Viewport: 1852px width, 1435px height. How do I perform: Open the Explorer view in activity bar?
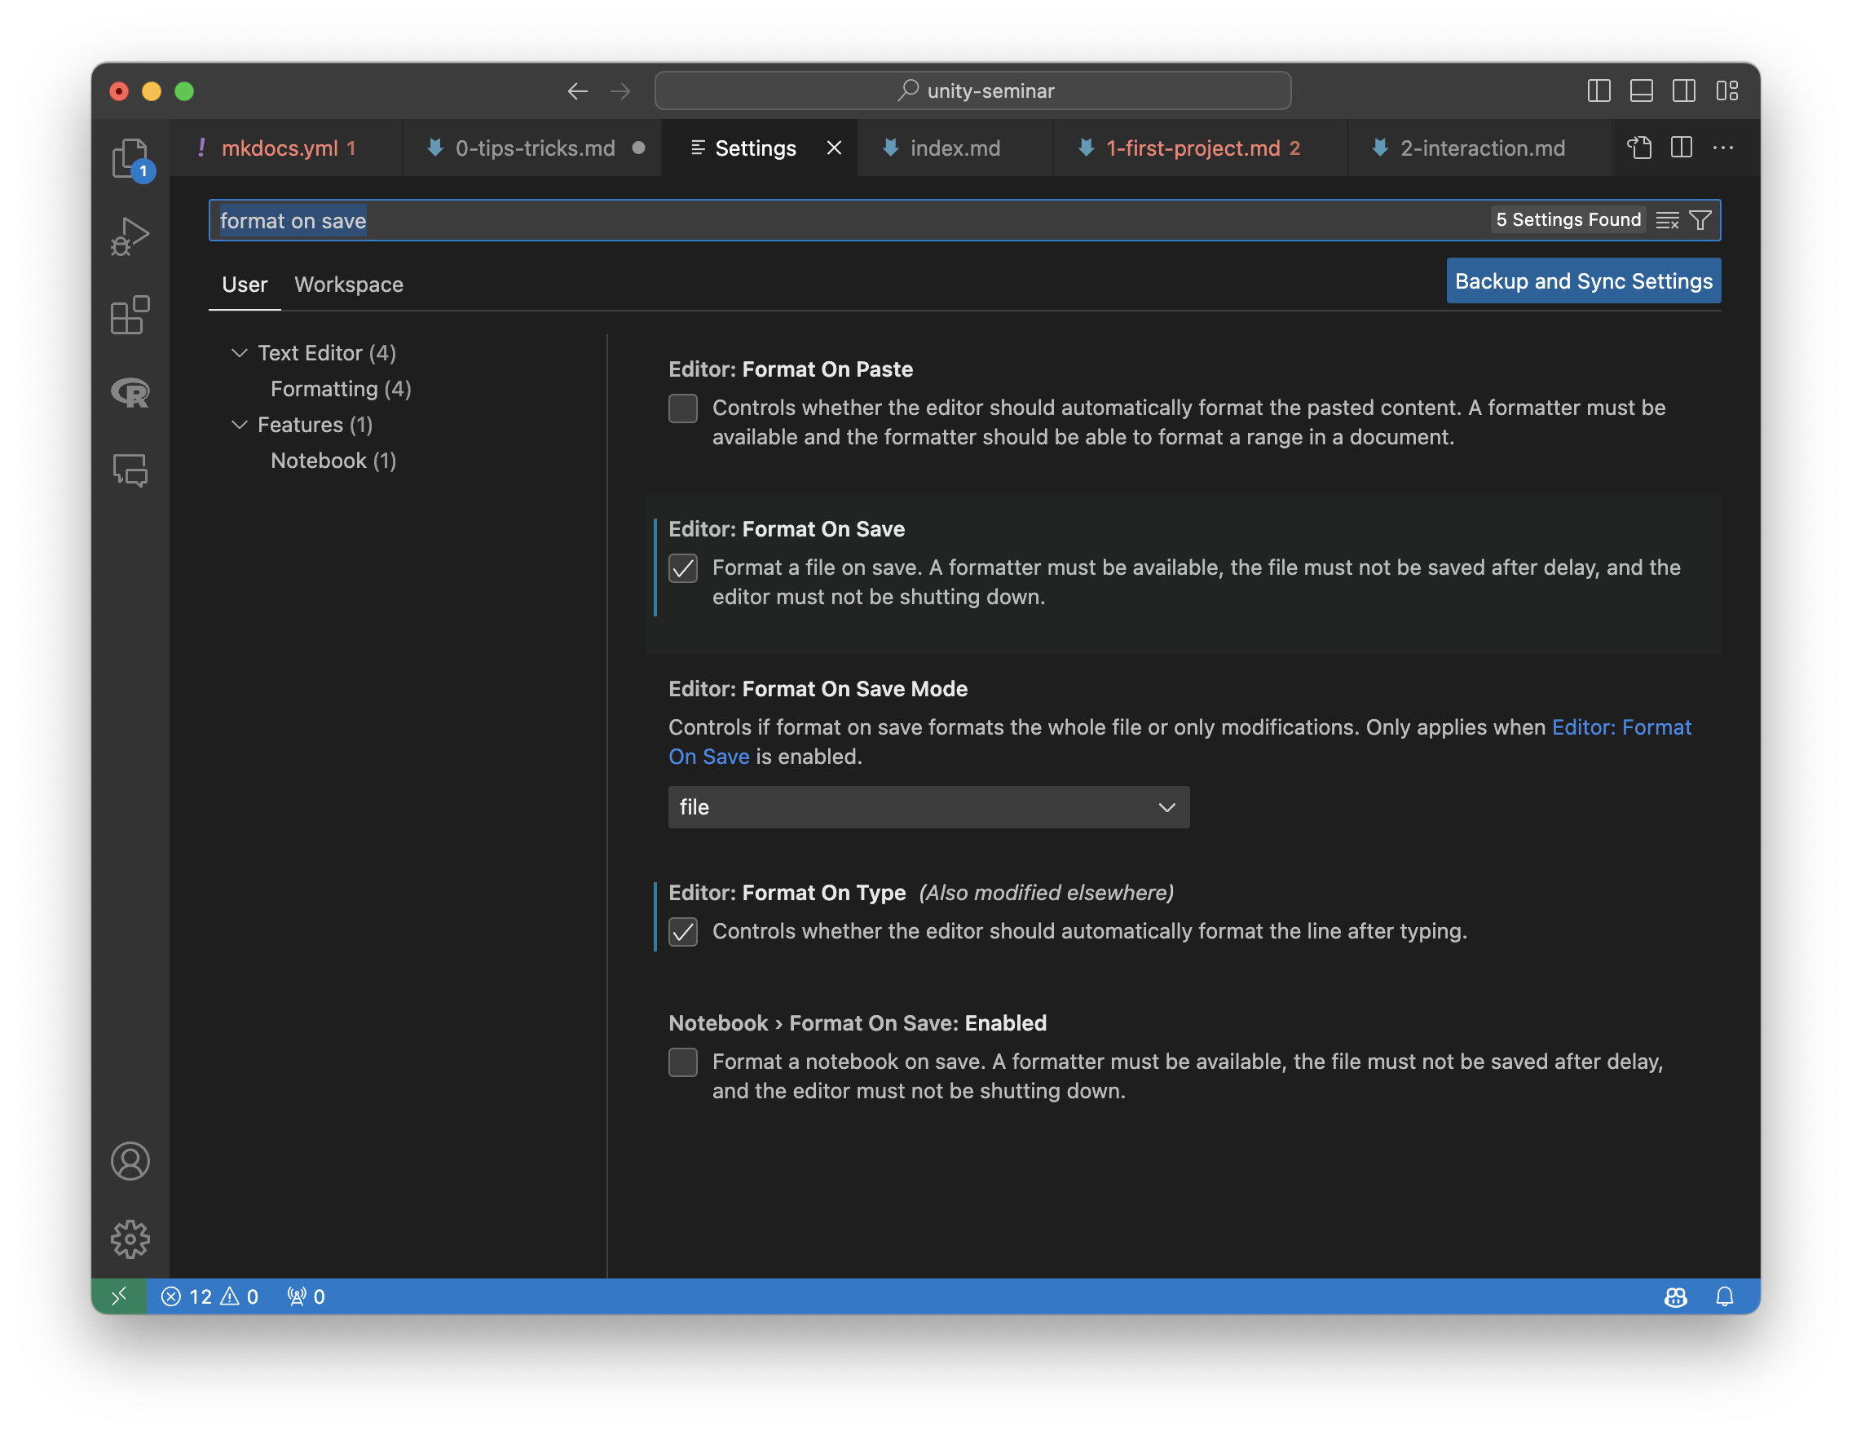[130, 157]
